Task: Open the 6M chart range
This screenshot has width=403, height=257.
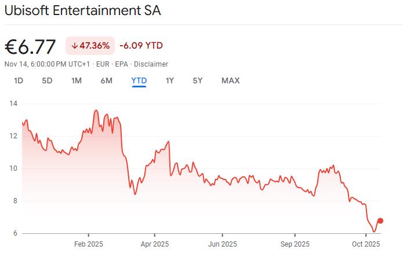Action: (106, 80)
